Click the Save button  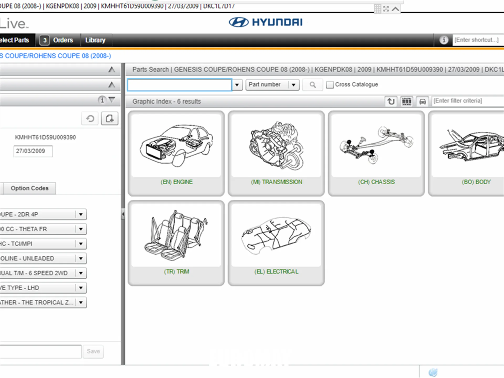(x=93, y=351)
